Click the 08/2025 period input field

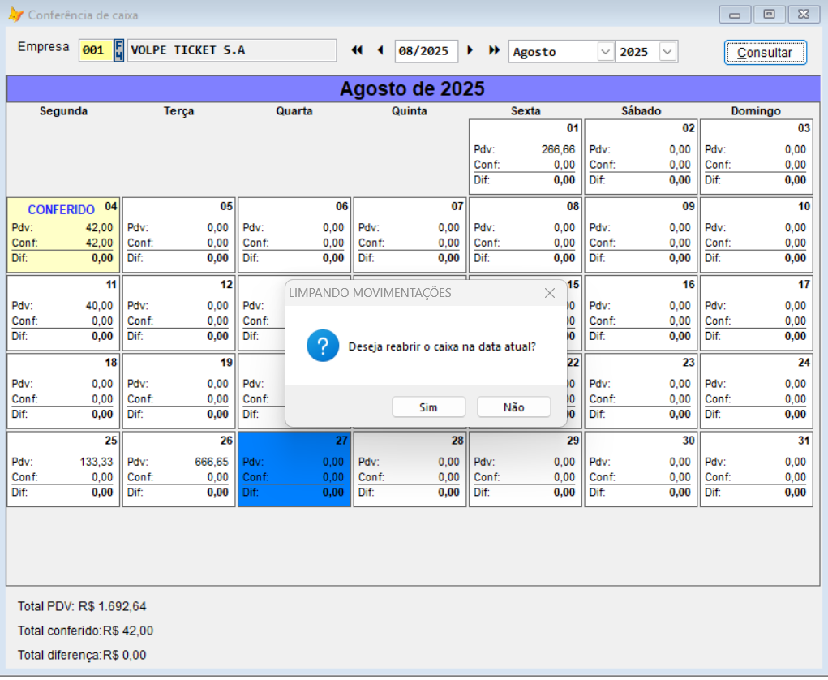pyautogui.click(x=426, y=51)
